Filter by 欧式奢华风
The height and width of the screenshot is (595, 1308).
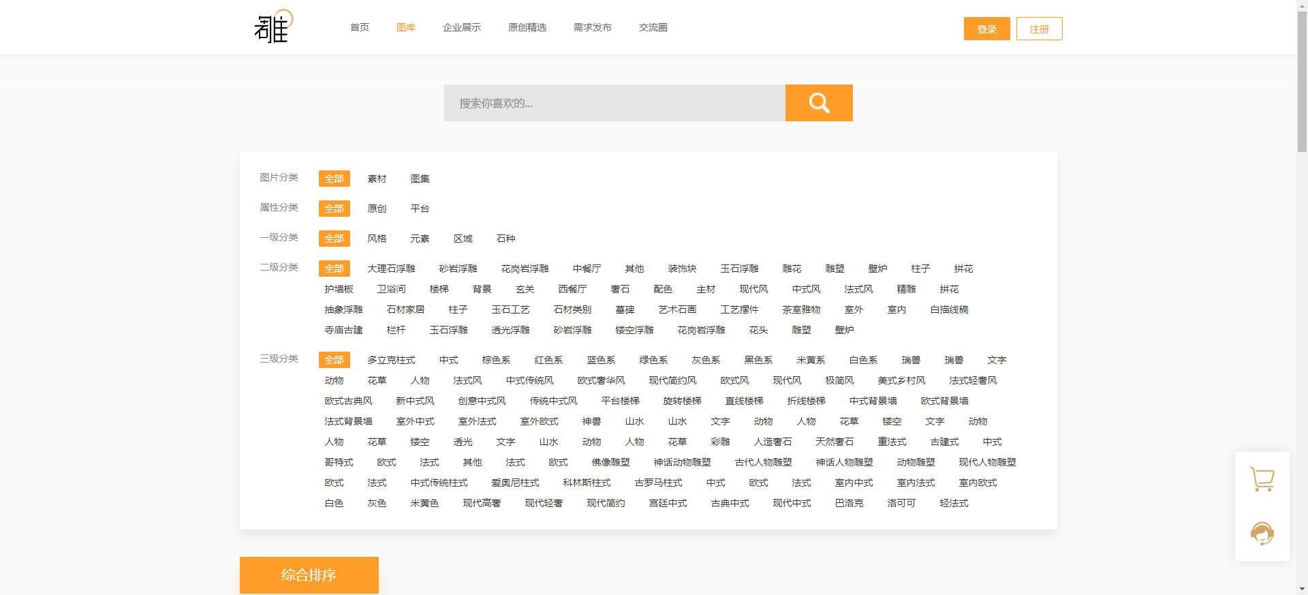click(602, 380)
